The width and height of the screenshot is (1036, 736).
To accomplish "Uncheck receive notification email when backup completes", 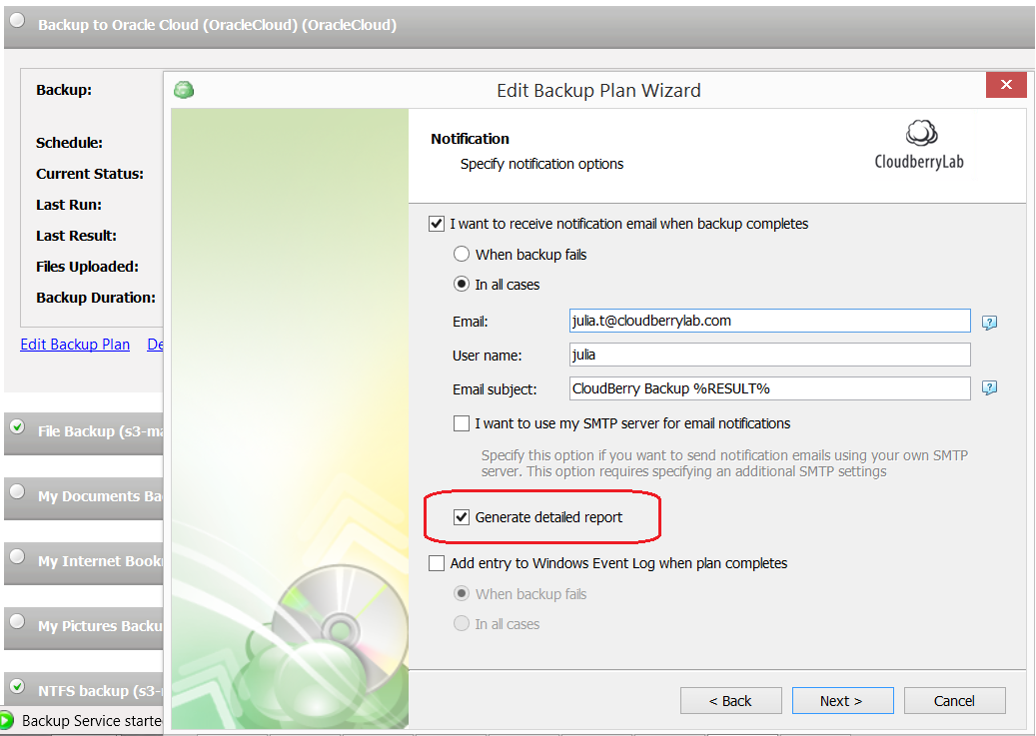I will coord(436,224).
